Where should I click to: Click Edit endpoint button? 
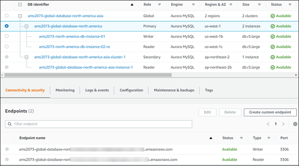[207, 112]
